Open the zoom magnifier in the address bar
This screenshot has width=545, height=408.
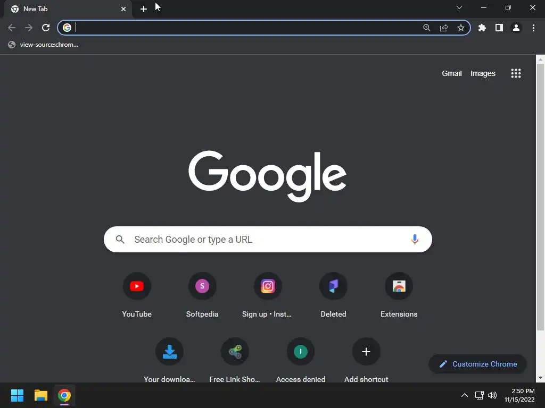426,28
